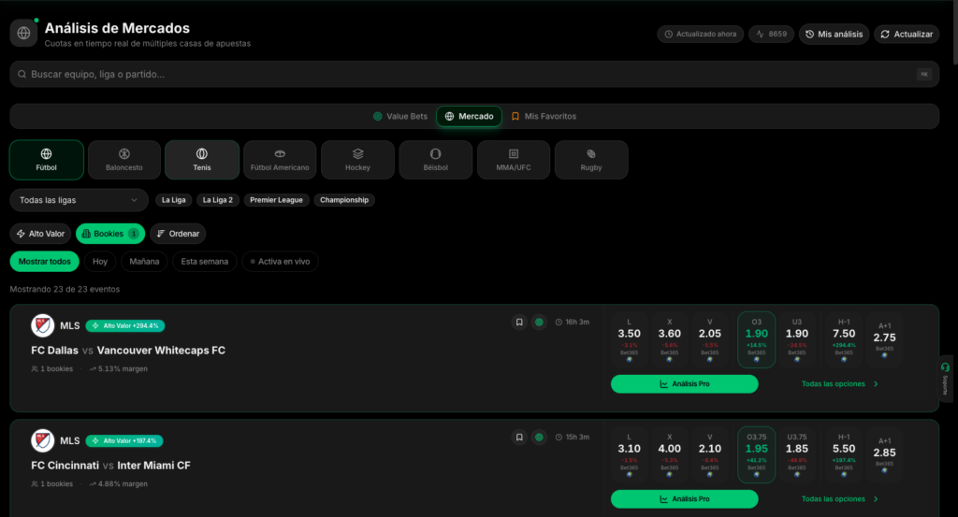Click the Alto Valor +294.4% badge
The height and width of the screenshot is (517, 958).
125,326
